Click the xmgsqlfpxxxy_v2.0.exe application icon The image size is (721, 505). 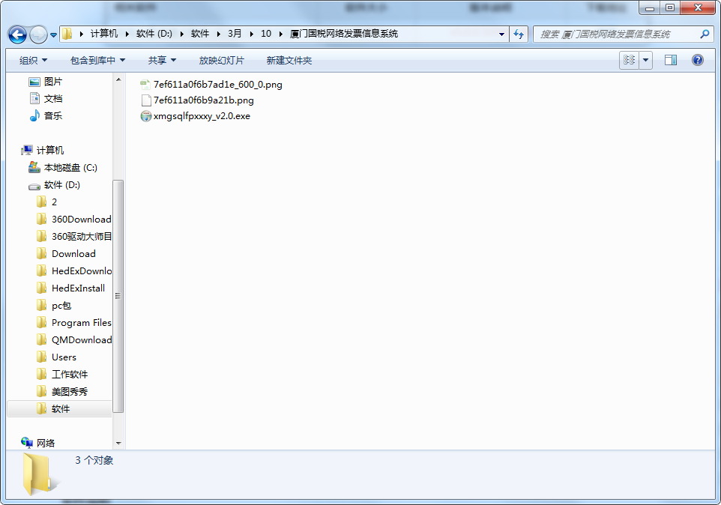(x=145, y=116)
